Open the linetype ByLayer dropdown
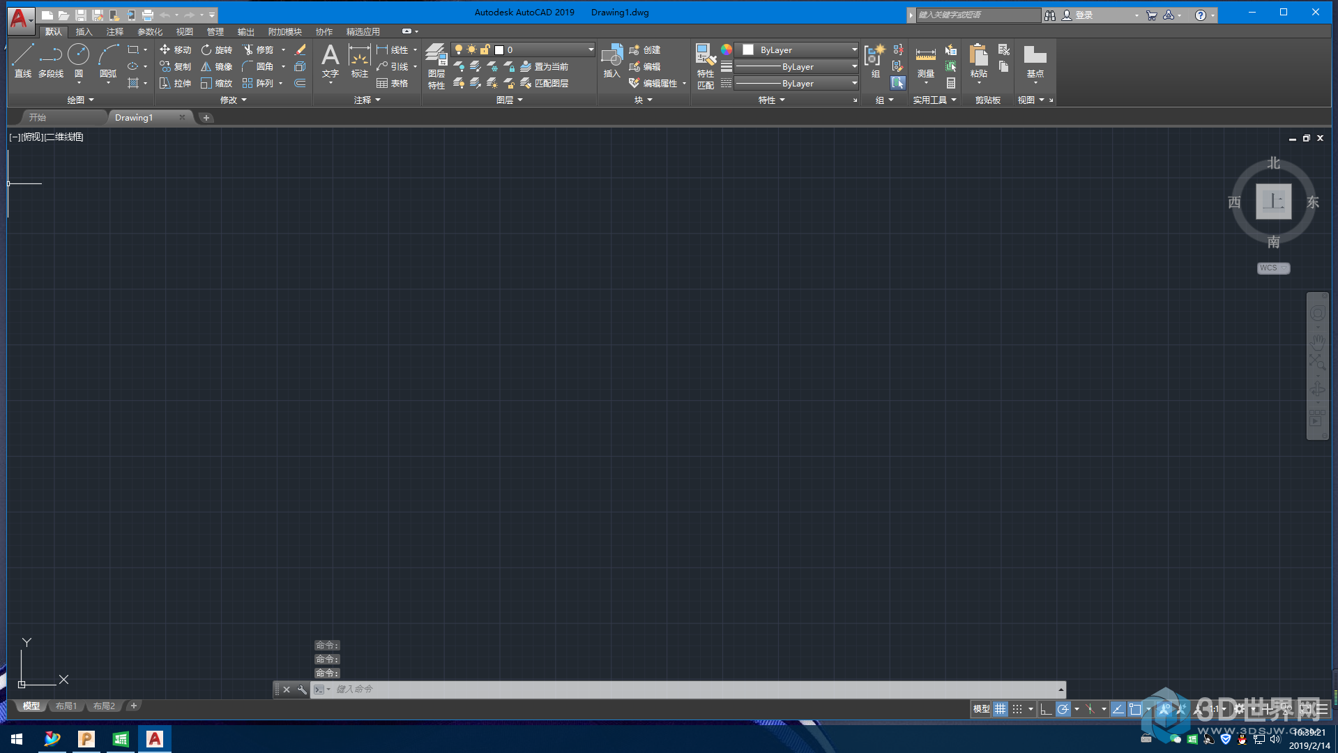The image size is (1338, 753). [797, 83]
